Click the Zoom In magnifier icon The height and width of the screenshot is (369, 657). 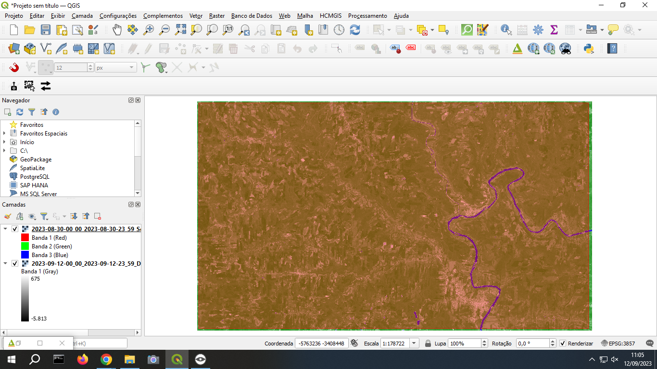coord(149,30)
